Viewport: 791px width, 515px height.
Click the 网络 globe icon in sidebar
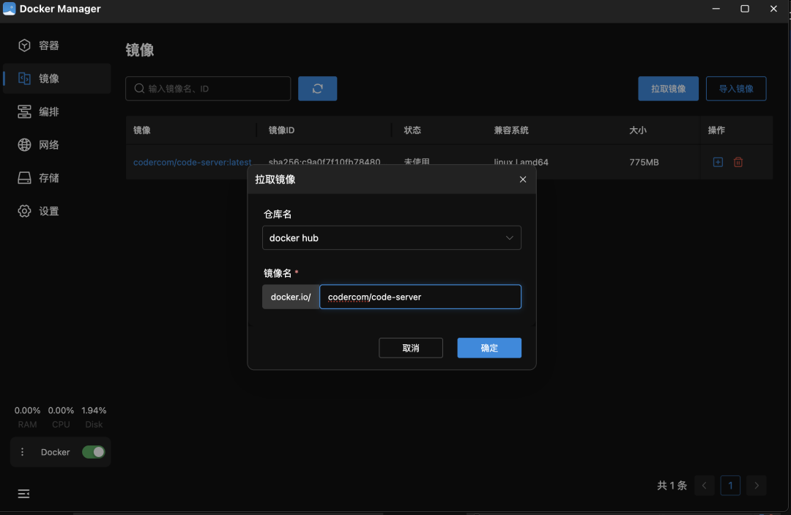24,145
